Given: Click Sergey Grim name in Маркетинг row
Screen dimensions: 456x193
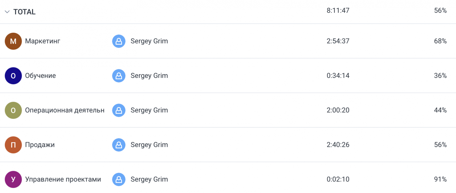Looking at the screenshot, I should (x=149, y=41).
